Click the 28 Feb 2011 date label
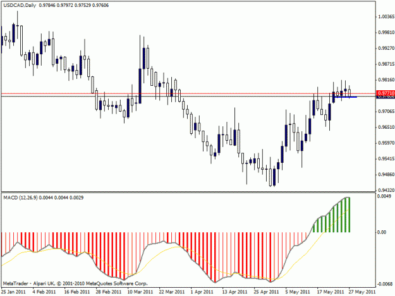395x296 pixels. [109, 292]
